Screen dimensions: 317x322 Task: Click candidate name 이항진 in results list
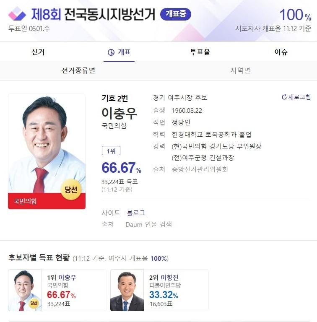[169, 278]
